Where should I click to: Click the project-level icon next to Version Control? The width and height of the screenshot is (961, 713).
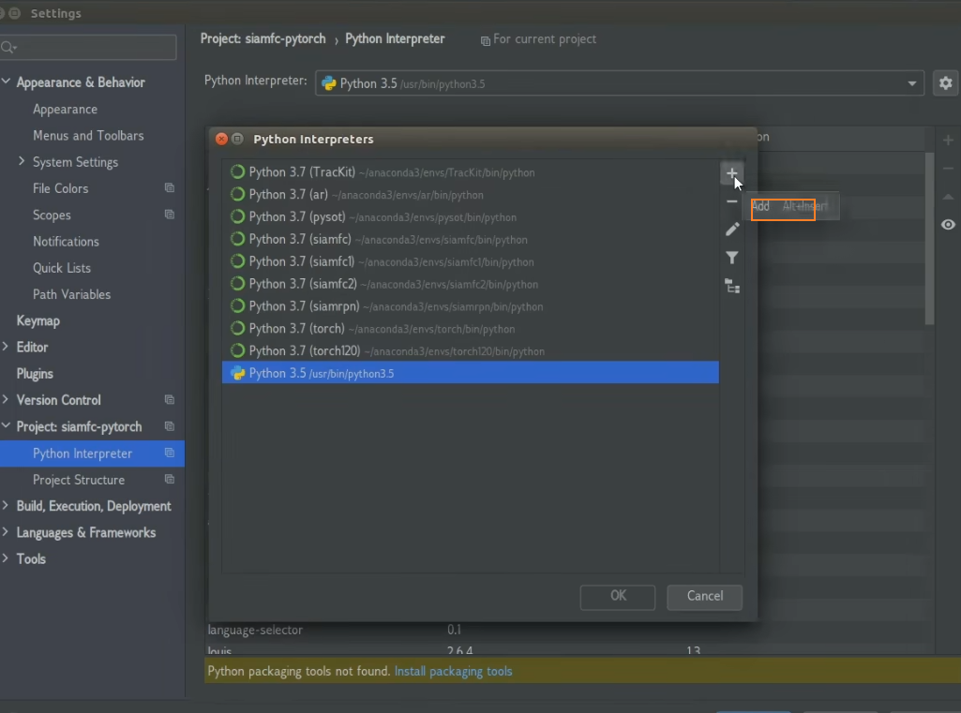tap(170, 400)
